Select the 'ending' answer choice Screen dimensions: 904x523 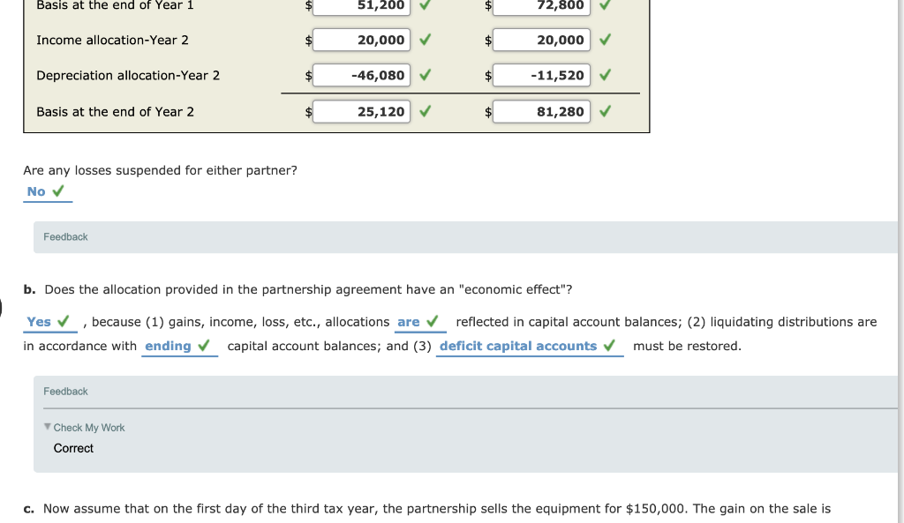(169, 346)
